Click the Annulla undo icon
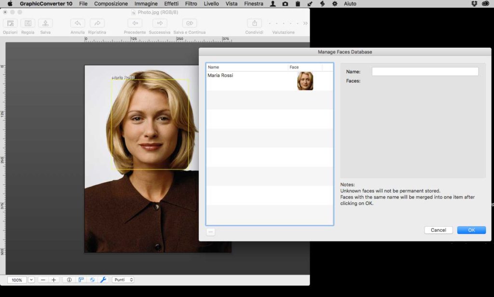Image resolution: width=494 pixels, height=297 pixels. (x=77, y=23)
